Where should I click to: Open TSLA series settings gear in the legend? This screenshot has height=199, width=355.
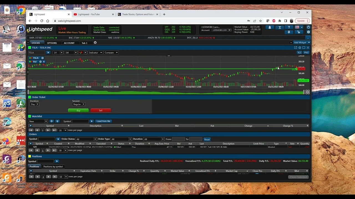pos(42,58)
